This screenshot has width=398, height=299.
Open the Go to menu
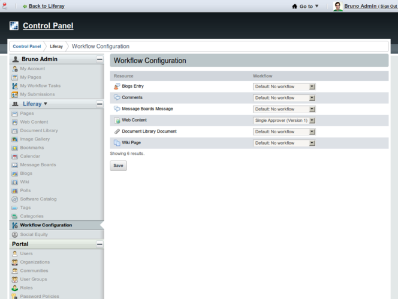coord(306,6)
